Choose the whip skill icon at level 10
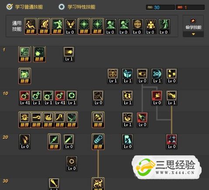The image size is (209, 190). (x=98, y=98)
